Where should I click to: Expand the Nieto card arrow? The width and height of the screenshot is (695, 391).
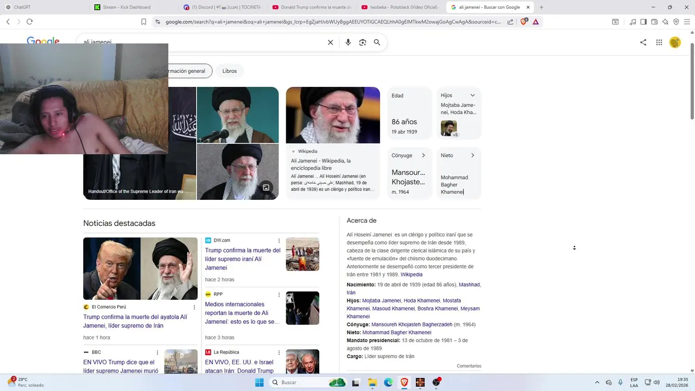point(472,155)
